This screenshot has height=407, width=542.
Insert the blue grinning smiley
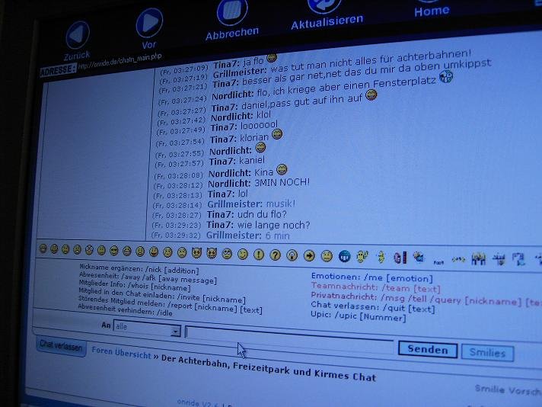point(345,256)
